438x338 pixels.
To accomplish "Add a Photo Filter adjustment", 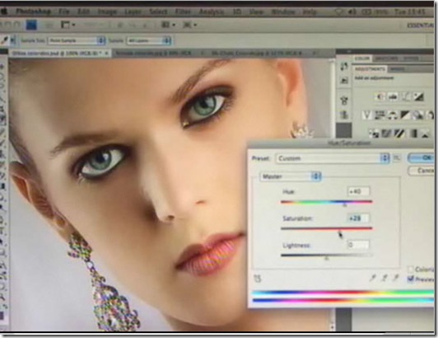I will (x=418, y=115).
